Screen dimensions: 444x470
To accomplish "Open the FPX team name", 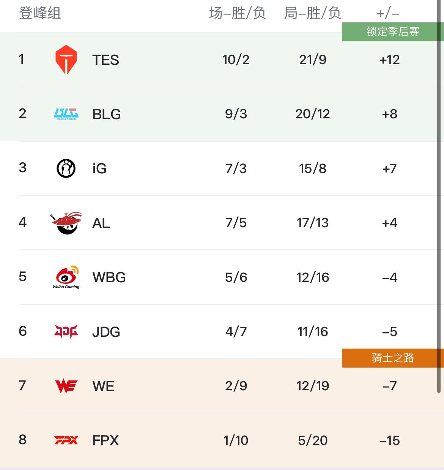I will pyautogui.click(x=105, y=440).
